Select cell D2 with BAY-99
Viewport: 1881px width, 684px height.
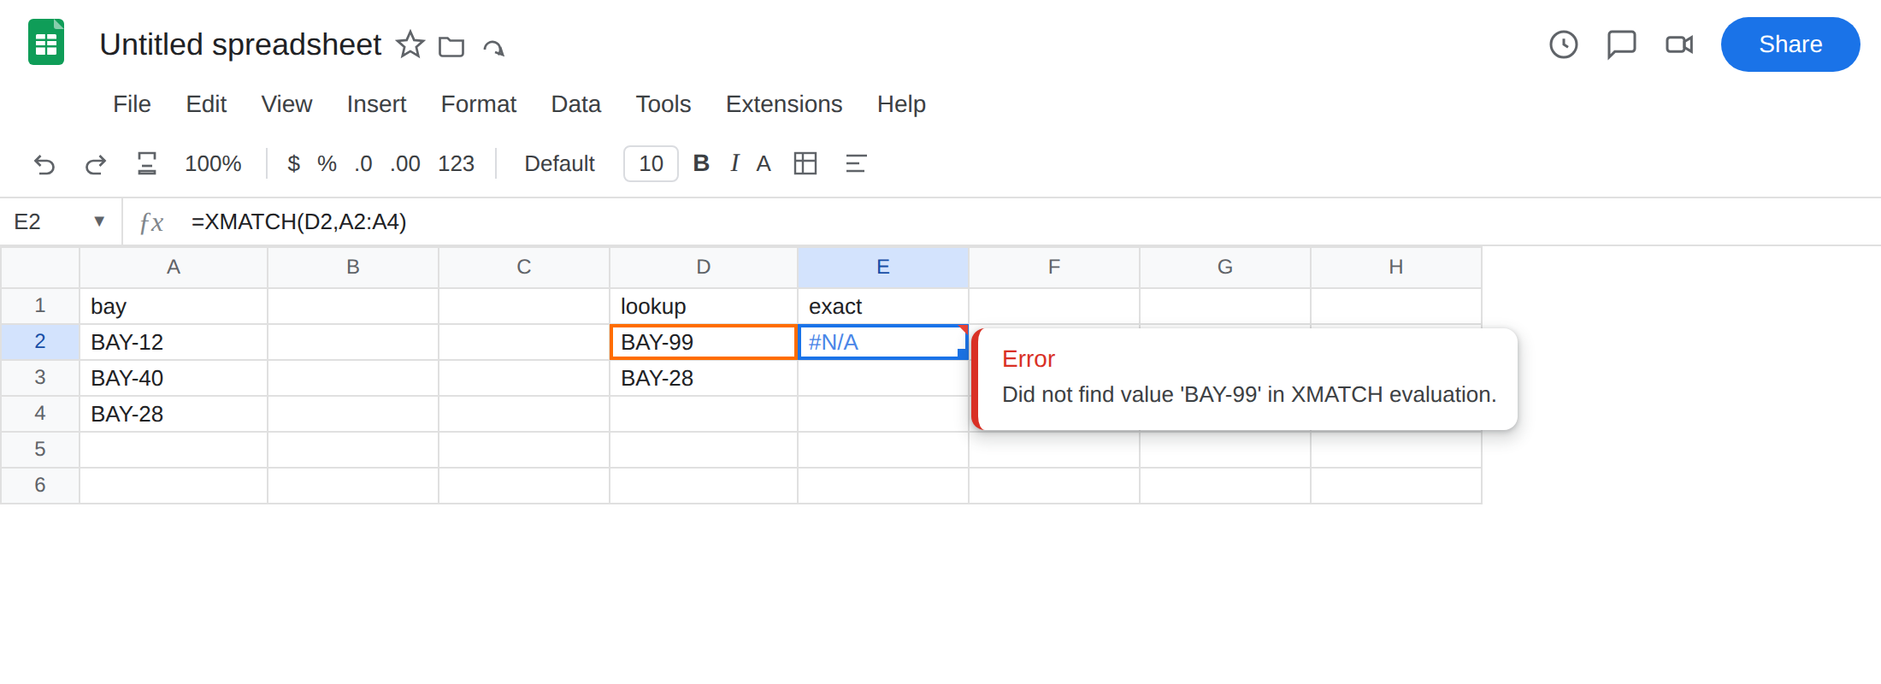(704, 342)
